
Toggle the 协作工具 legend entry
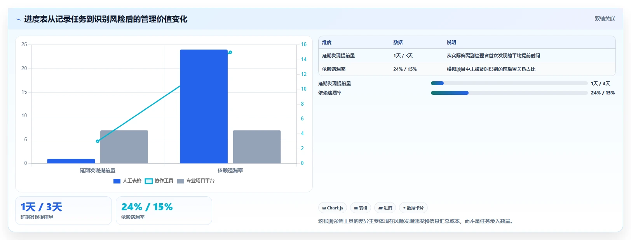point(159,181)
